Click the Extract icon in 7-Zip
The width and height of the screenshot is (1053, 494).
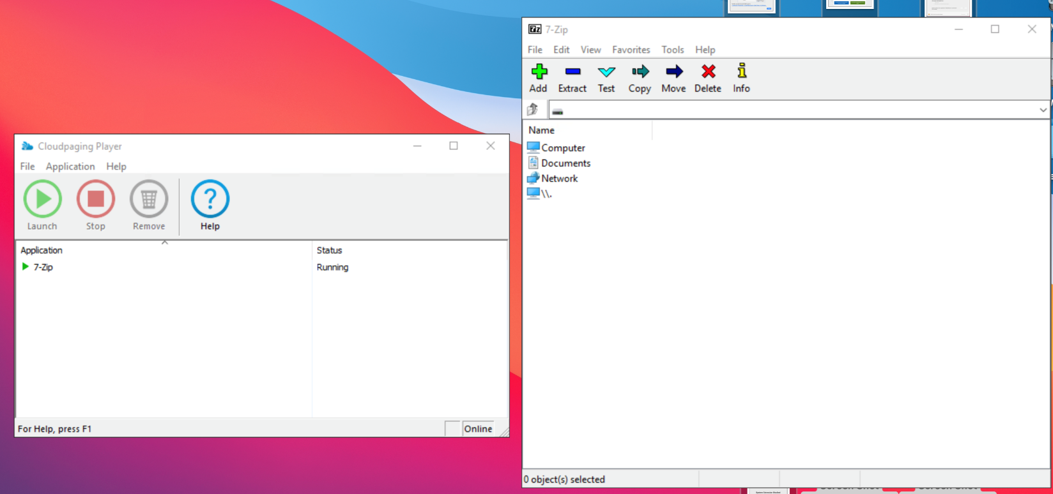[573, 79]
